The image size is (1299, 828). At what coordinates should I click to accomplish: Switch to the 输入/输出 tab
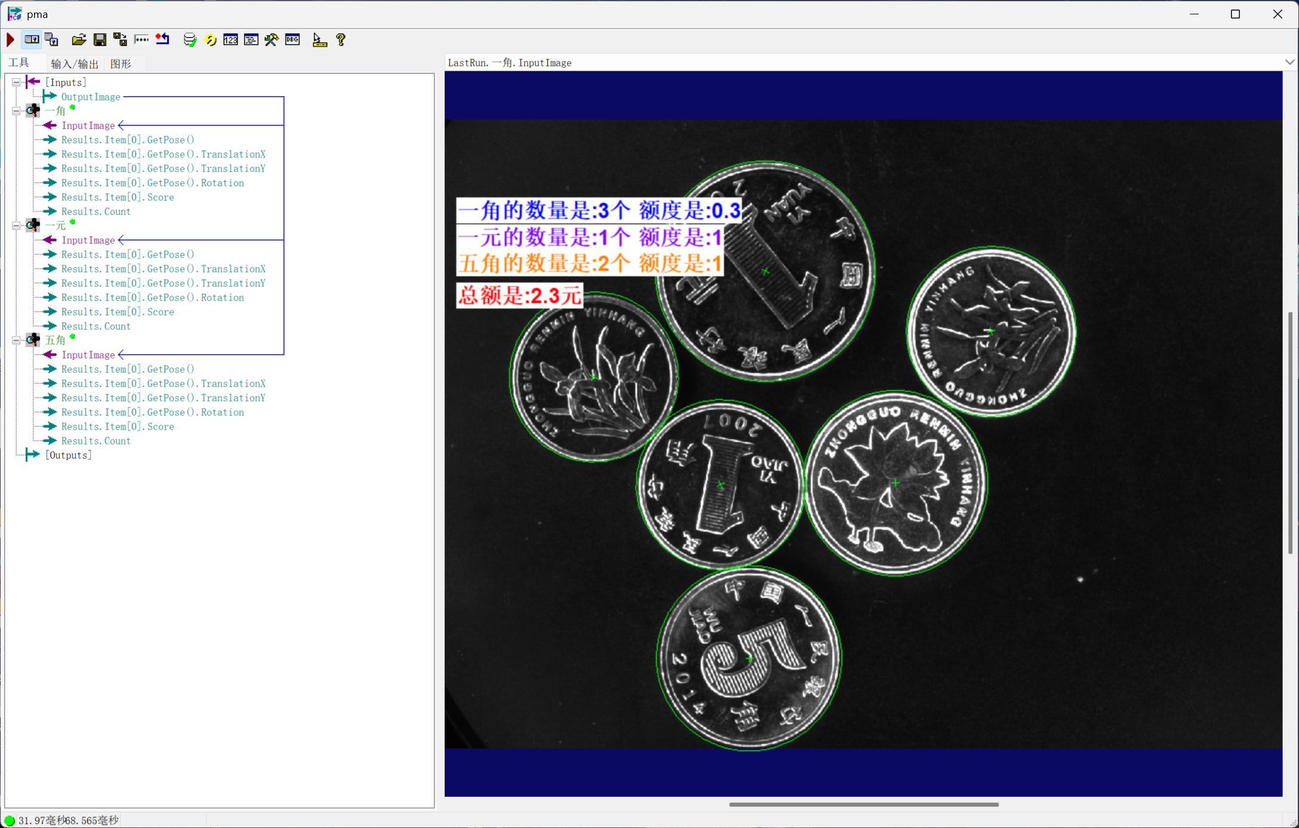[75, 64]
